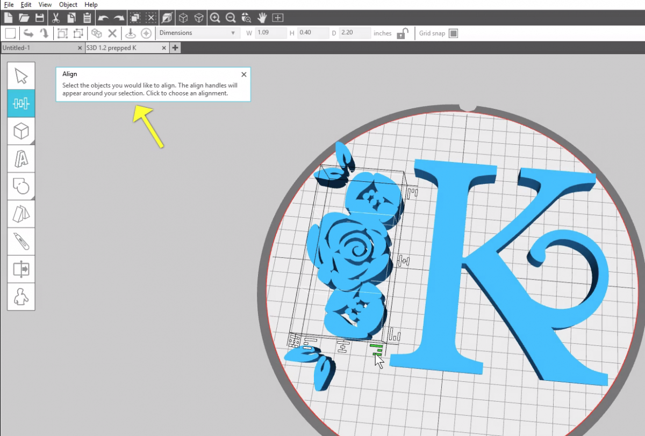The height and width of the screenshot is (436, 645).
Task: Select the 3D Text tool
Action: 21,159
